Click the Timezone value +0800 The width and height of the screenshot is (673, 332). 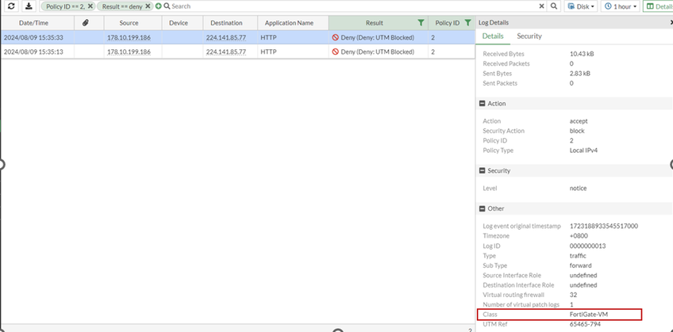579,235
